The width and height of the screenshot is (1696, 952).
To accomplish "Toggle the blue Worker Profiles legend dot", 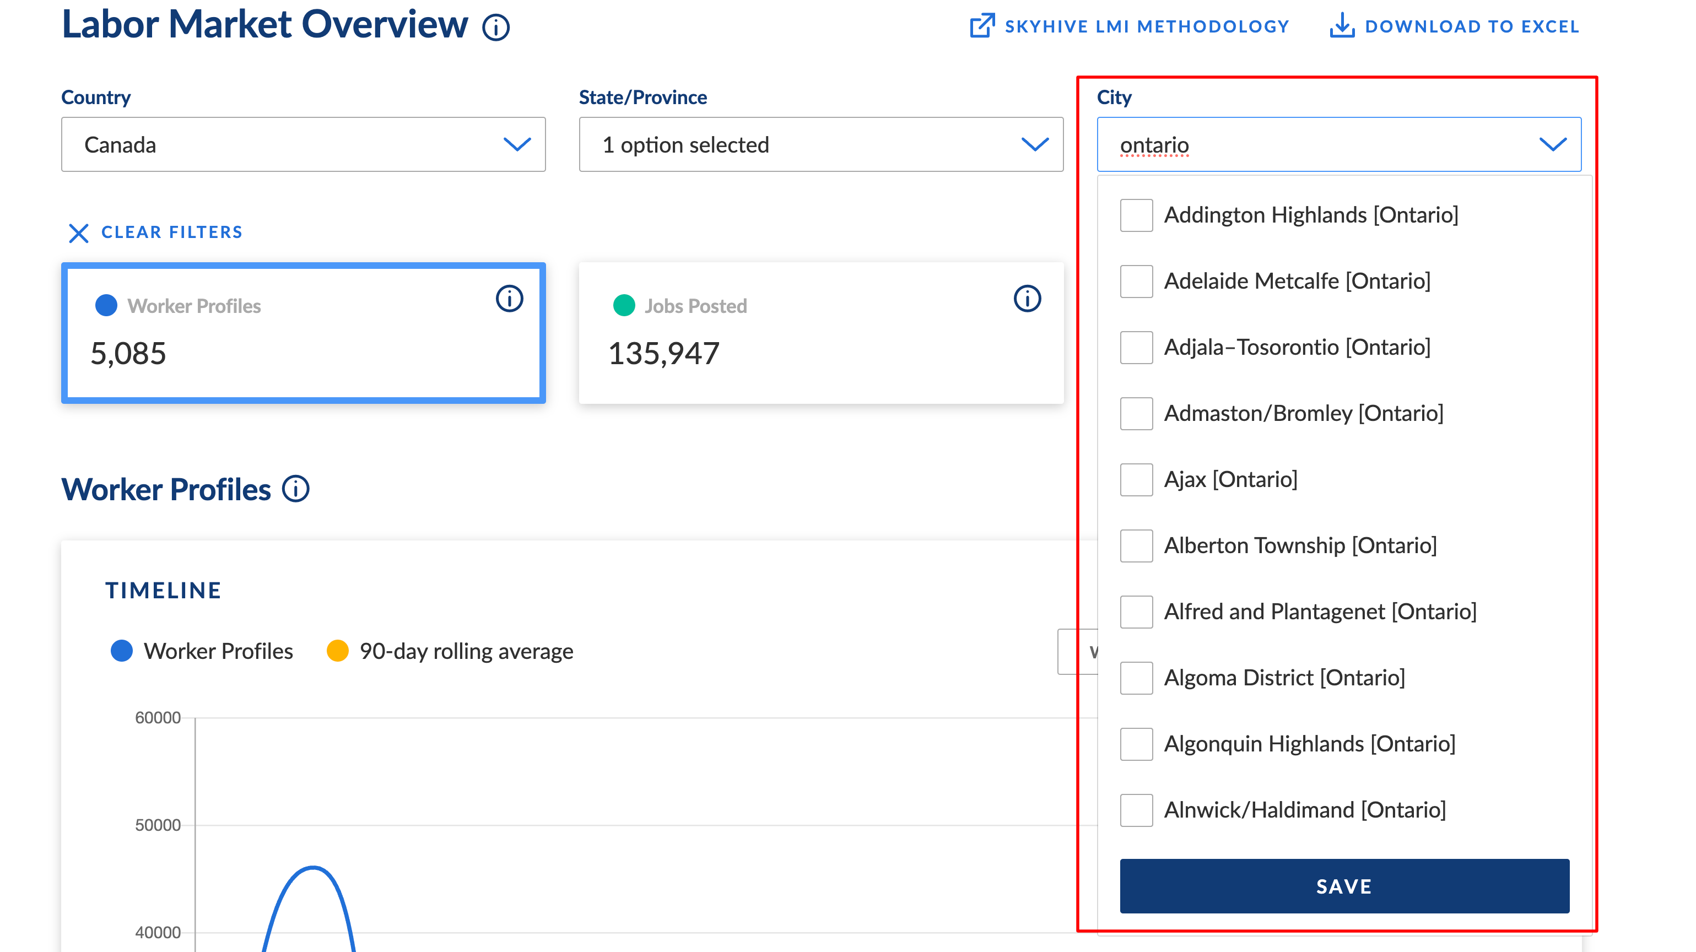I will (122, 651).
